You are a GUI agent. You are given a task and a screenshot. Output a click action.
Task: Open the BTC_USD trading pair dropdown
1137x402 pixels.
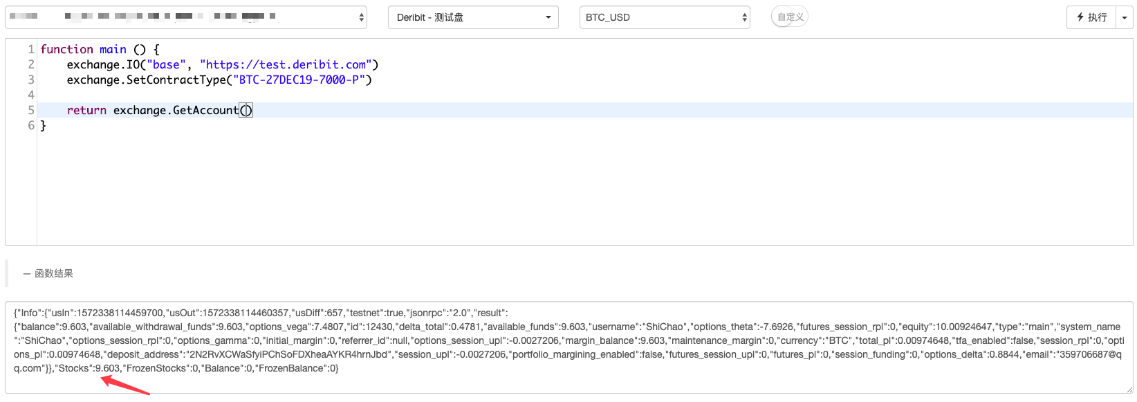664,17
